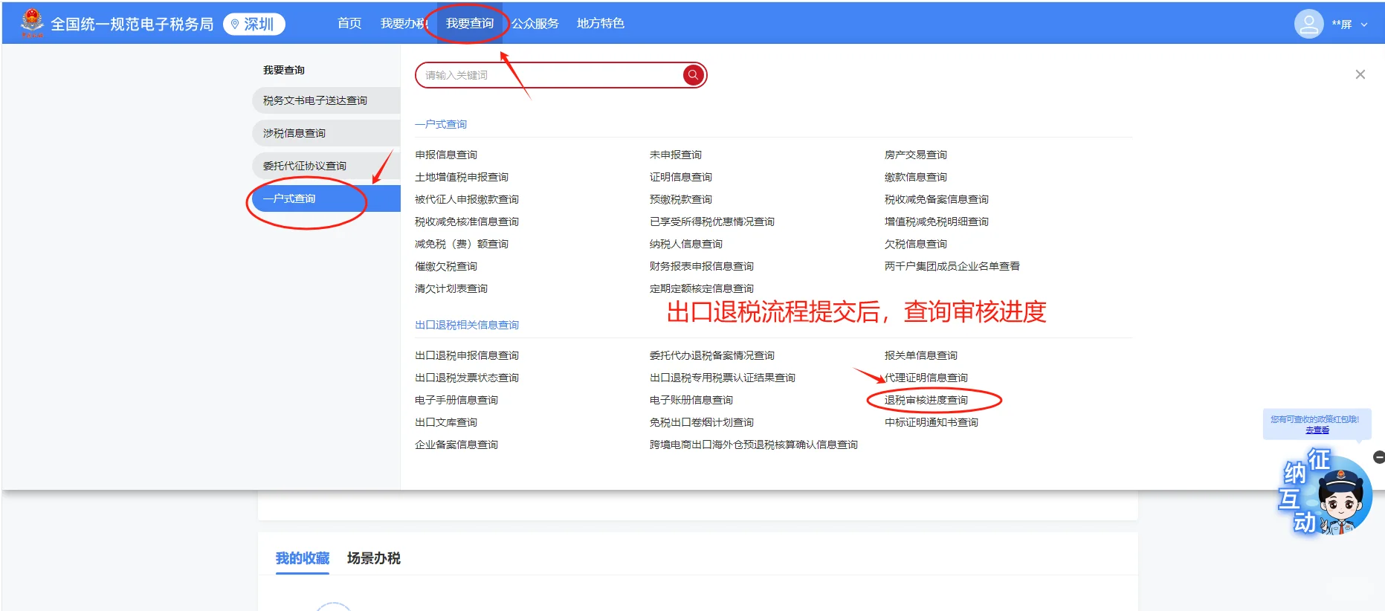
Task: Open 催缴欠税查询 link
Action: pyautogui.click(x=446, y=266)
